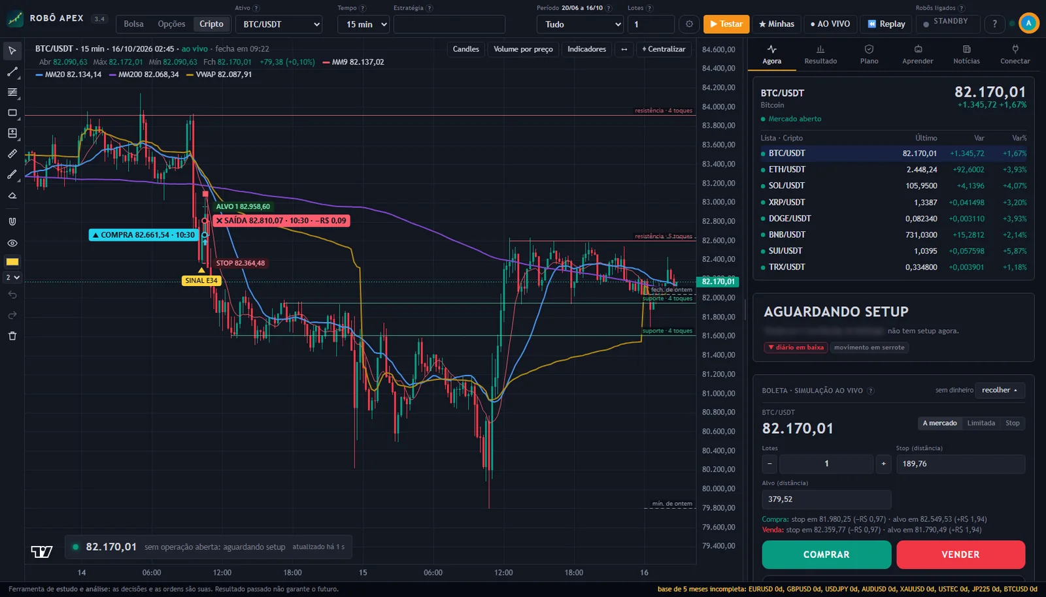1046x597 pixels.
Task: Open the BTC/USDT asset dropdown
Action: coord(279,24)
